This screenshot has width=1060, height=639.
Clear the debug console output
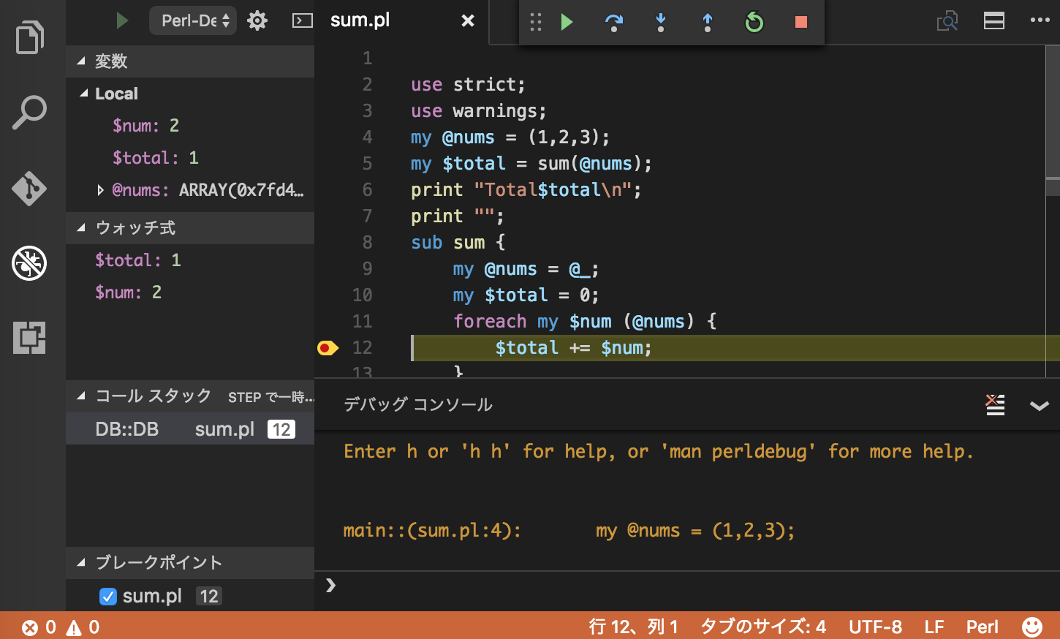pos(995,404)
